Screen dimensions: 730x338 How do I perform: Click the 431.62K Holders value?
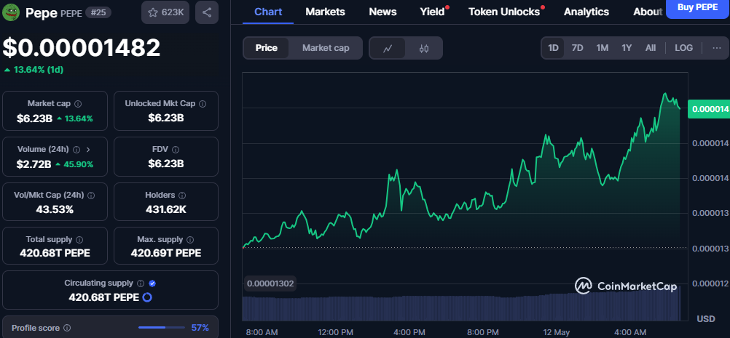click(x=165, y=209)
